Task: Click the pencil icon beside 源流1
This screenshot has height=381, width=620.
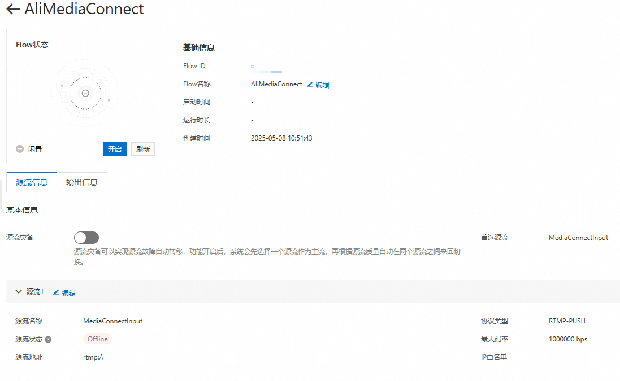Action: tap(56, 292)
